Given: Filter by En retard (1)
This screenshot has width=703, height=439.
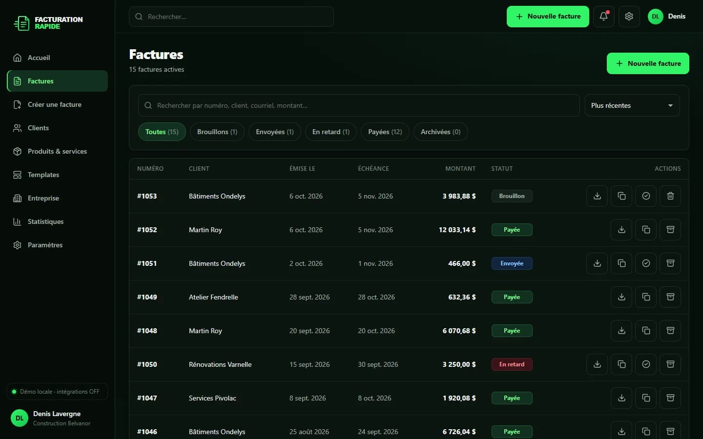Looking at the screenshot, I should (331, 132).
